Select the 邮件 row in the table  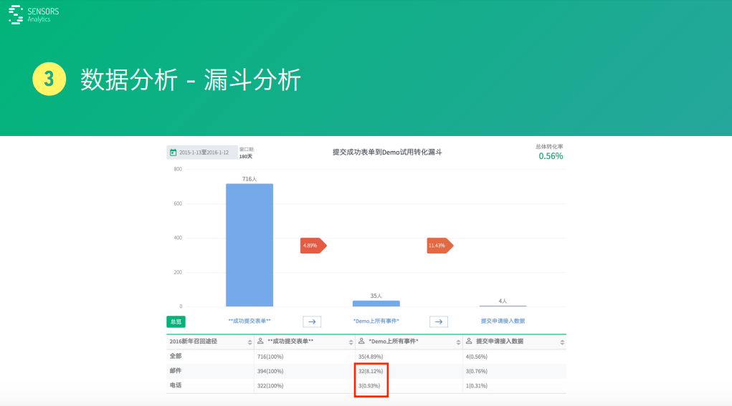point(176,371)
